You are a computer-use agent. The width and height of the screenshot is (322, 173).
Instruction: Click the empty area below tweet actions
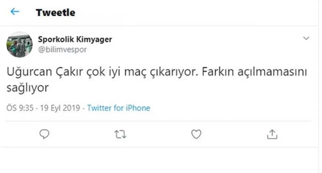coord(161,160)
